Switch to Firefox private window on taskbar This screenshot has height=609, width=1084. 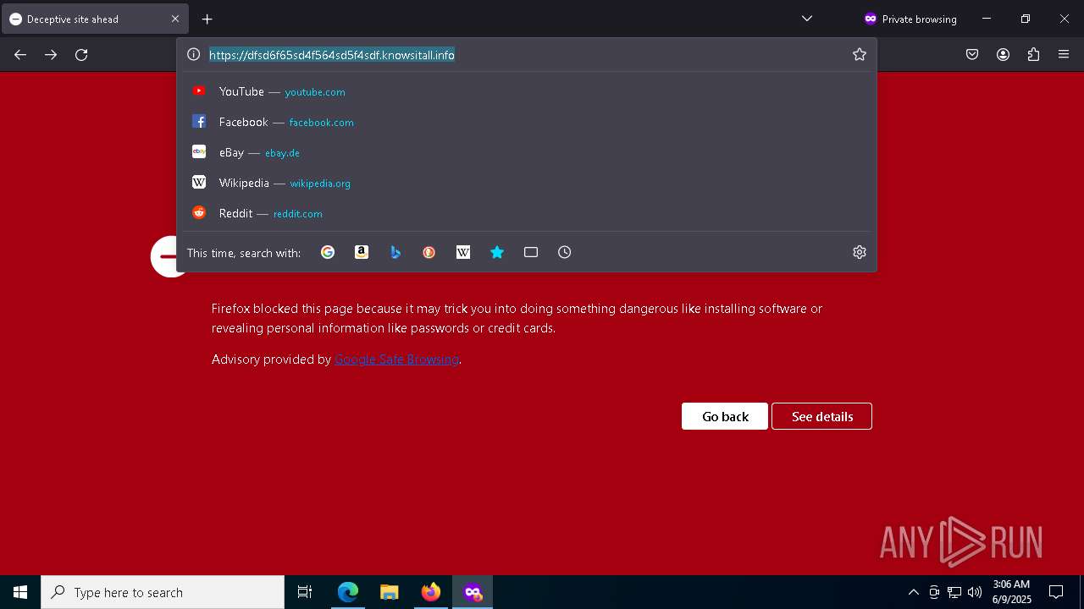pos(473,592)
